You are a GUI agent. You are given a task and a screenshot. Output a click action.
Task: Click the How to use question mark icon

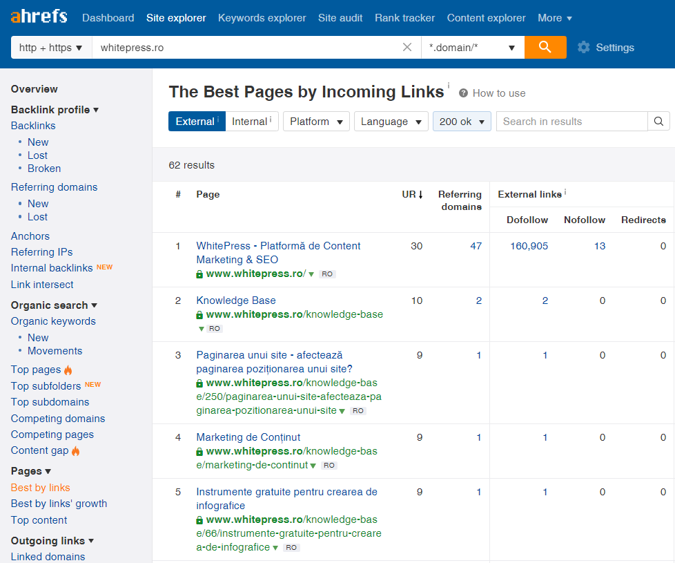coord(463,93)
